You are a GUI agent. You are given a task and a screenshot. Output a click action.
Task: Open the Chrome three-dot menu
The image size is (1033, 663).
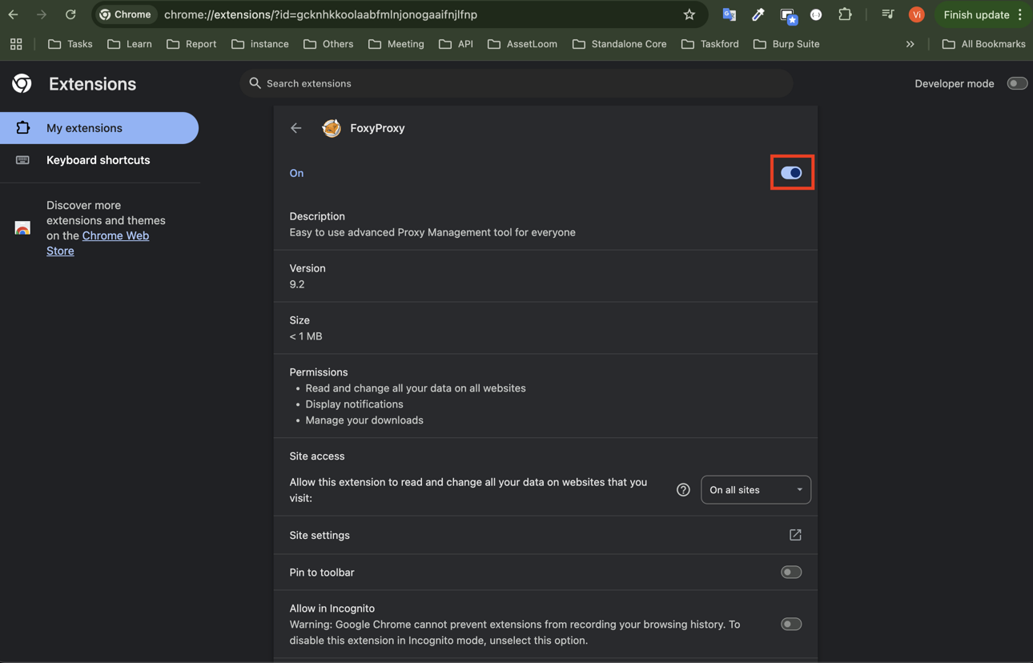(1020, 14)
